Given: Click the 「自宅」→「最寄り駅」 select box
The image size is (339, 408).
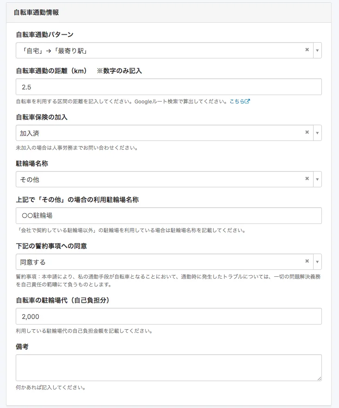Looking at the screenshot, I should pyautogui.click(x=169, y=50).
